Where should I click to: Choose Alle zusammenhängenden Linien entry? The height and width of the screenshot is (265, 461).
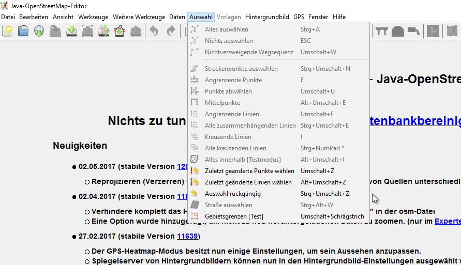[x=278, y=126]
